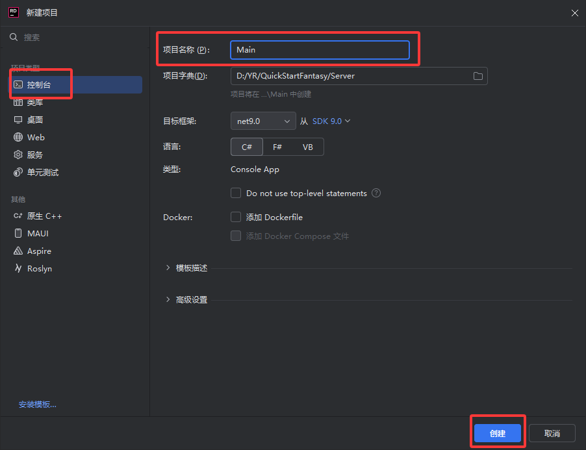Screen dimensions: 586x450
Task: Select the Console (控制台) project type icon
Action: tap(18, 85)
